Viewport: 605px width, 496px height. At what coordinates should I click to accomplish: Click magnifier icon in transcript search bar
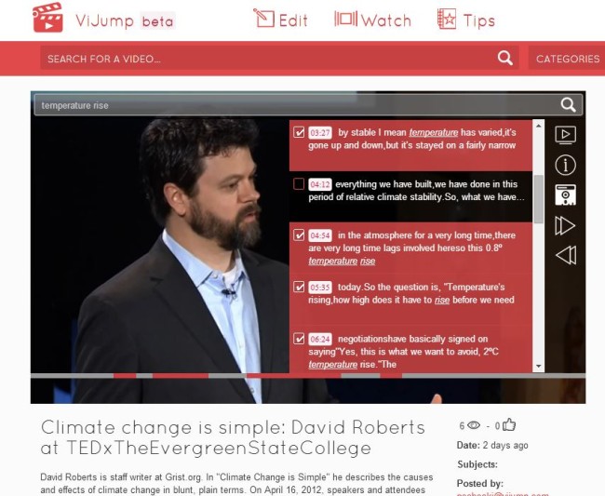coord(568,105)
